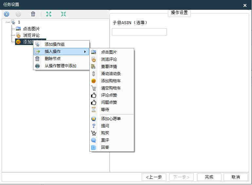Click the cursor icon of tree node 1
The image size is (252, 185).
[13, 22]
